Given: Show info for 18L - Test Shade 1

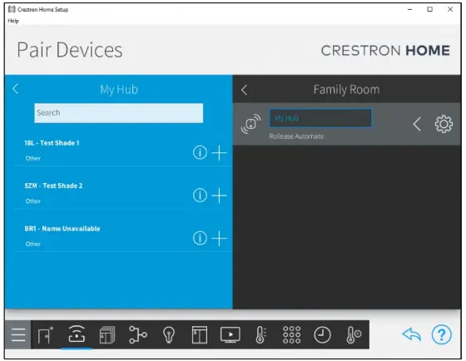Looking at the screenshot, I should click(200, 153).
